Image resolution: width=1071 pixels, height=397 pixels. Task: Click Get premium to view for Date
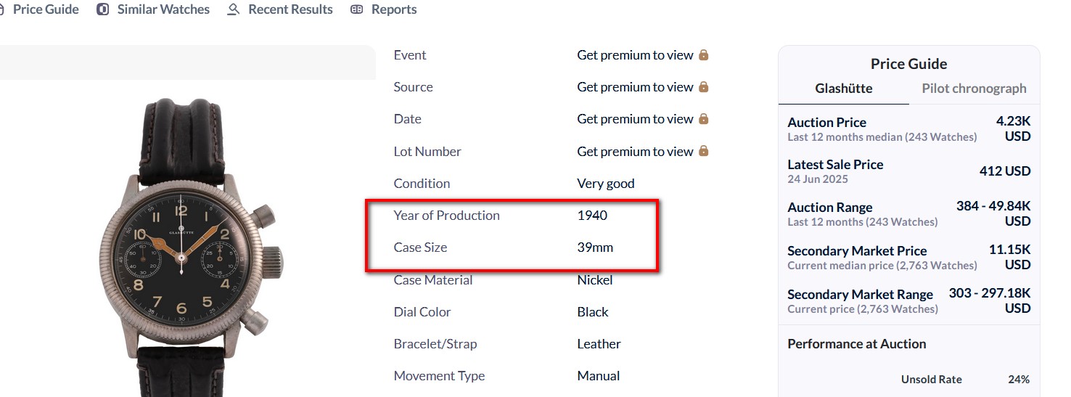click(x=635, y=119)
